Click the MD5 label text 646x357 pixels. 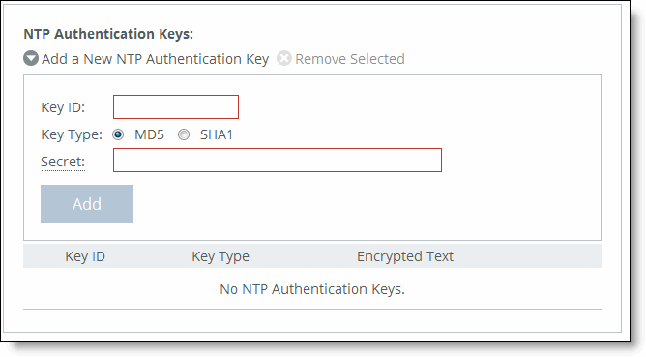click(149, 134)
